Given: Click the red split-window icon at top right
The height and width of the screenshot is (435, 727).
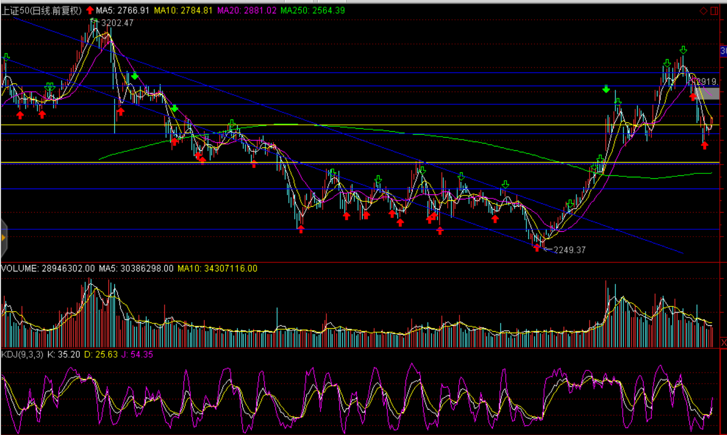Looking at the screenshot, I should (x=714, y=11).
